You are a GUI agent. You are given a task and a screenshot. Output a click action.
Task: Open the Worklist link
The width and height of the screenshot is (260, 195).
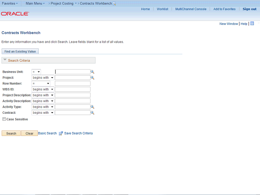coord(162,9)
